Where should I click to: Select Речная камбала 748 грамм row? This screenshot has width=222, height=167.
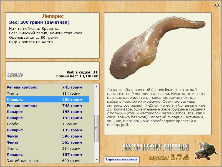[47, 105]
